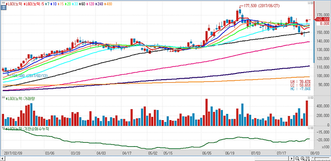Click the 170,000 price axis label
Screen dimensions: 331x161
[x=323, y=15]
